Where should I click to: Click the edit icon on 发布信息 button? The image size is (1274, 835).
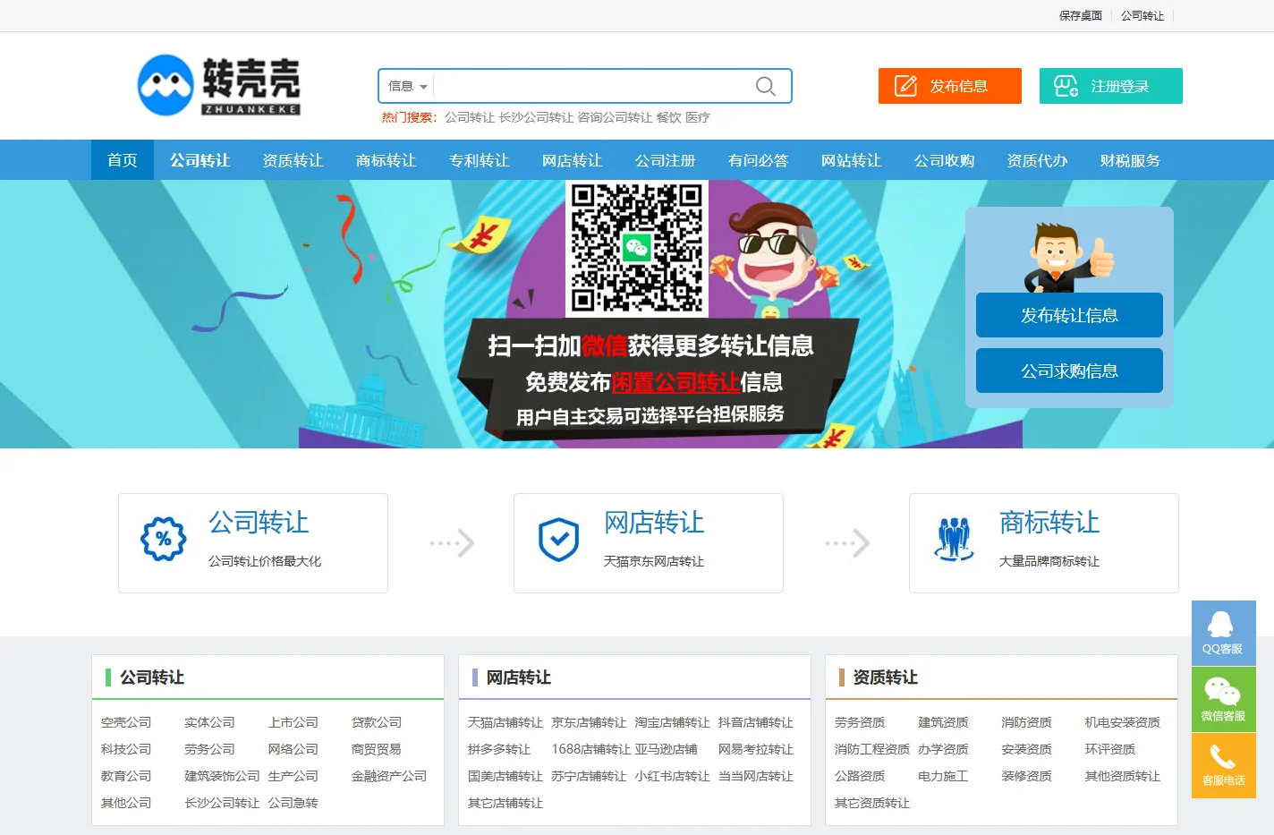pos(905,86)
